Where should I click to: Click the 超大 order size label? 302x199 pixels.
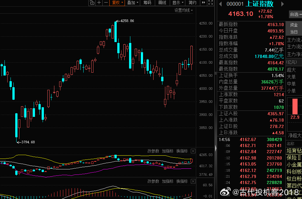click(291, 70)
